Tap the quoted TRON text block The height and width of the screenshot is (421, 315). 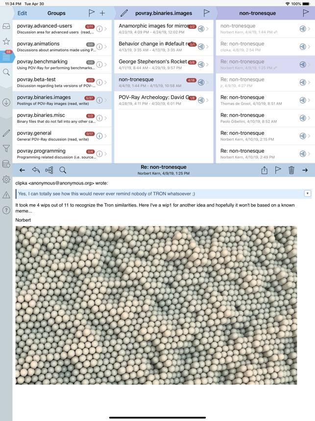[164, 194]
